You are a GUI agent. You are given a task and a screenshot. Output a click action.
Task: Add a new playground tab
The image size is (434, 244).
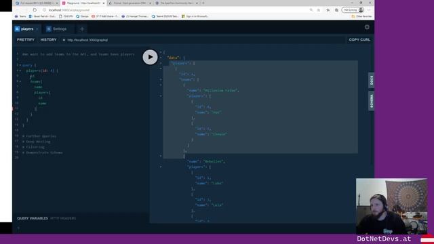click(x=82, y=28)
